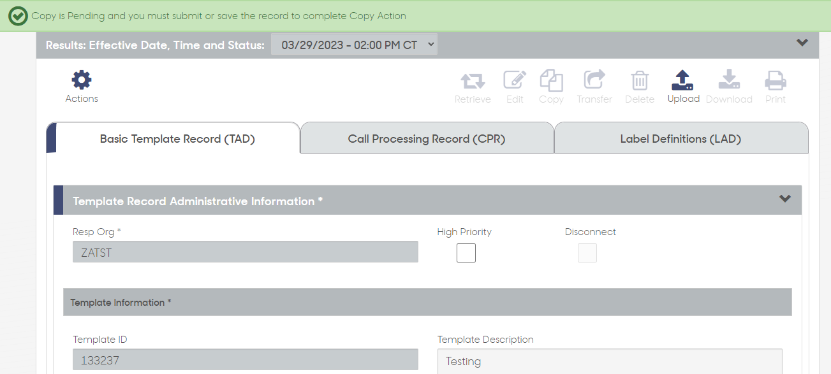Click the Transfer arrow icon
This screenshot has width=831, height=374.
(x=594, y=80)
